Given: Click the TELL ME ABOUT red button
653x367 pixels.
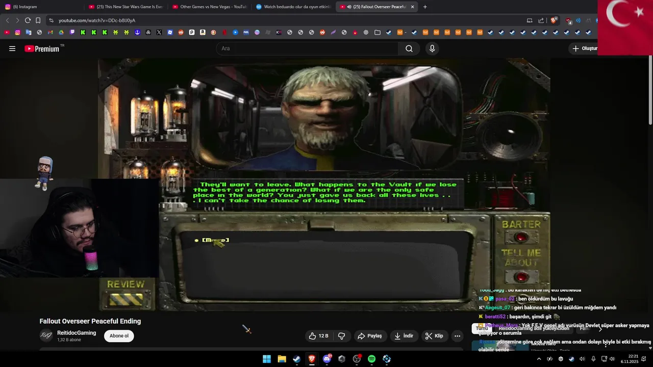Looking at the screenshot, I should pos(521,277).
